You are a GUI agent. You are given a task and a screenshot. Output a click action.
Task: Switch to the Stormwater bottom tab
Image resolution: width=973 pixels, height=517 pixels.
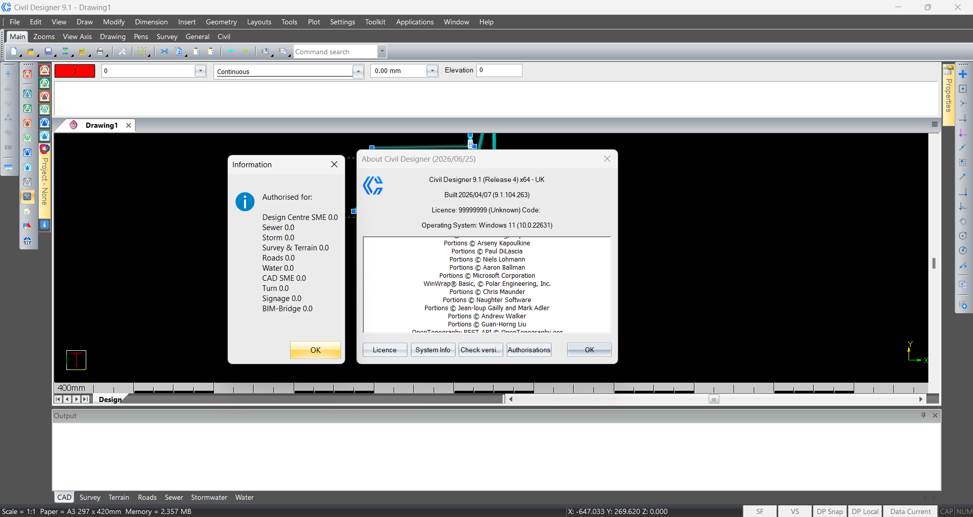pyautogui.click(x=209, y=497)
